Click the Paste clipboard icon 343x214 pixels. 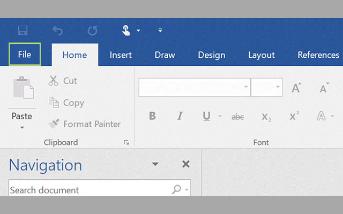(23, 88)
